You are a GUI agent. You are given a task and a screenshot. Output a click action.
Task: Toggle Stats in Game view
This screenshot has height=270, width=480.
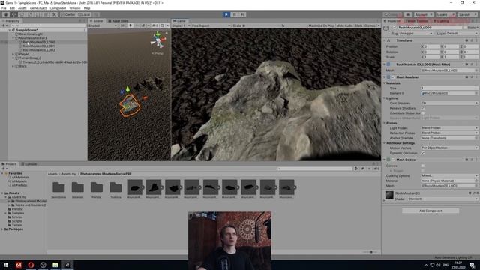point(358,25)
